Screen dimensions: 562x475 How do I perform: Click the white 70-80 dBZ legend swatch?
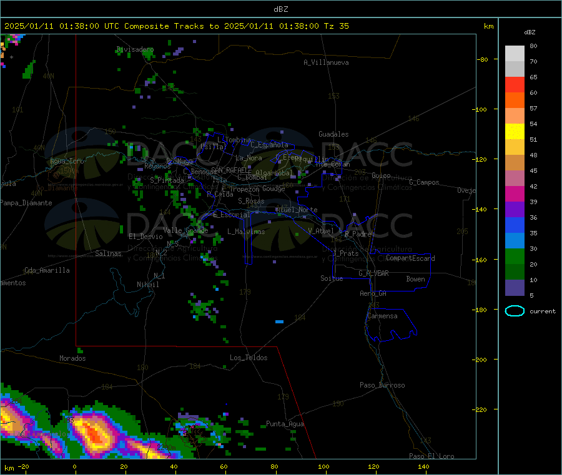point(515,54)
